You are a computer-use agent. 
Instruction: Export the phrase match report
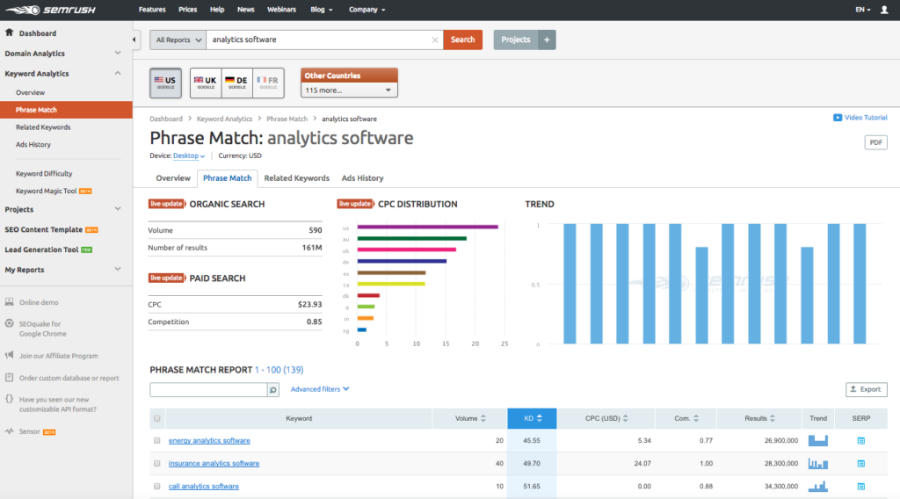pyautogui.click(x=866, y=389)
